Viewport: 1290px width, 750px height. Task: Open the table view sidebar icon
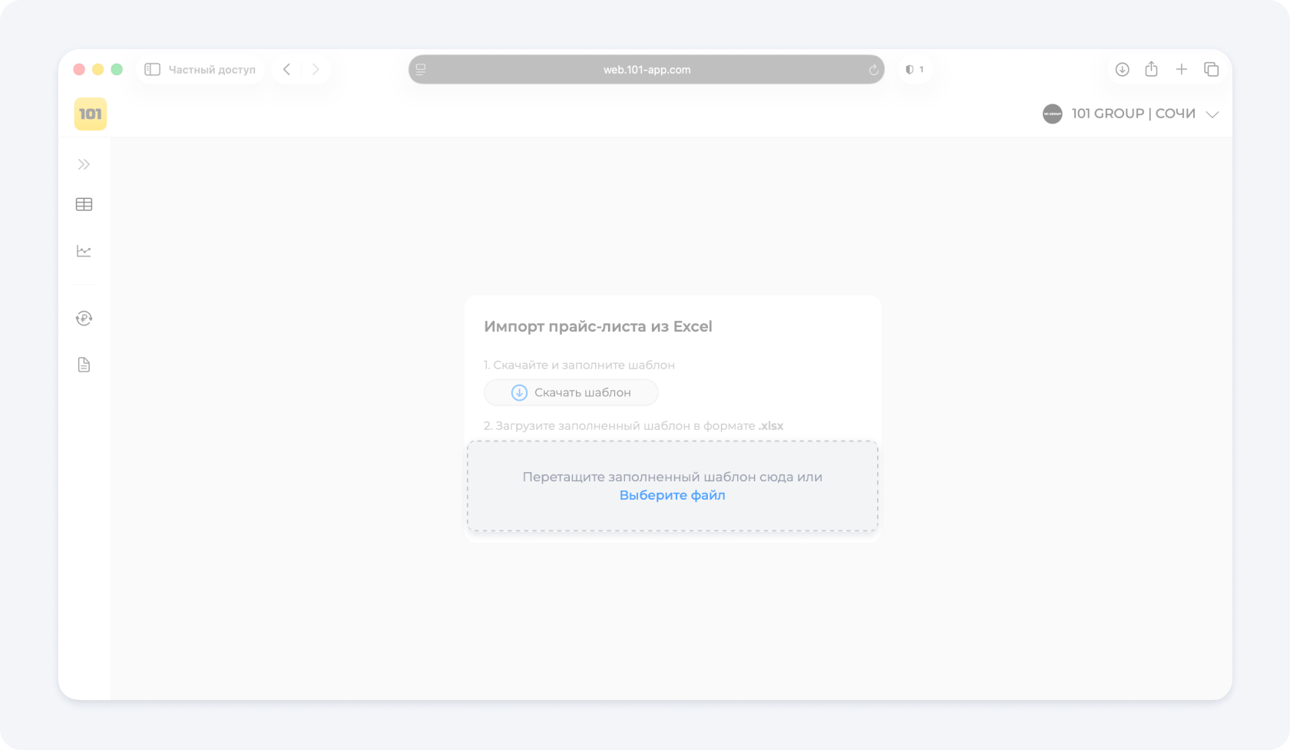(x=84, y=204)
